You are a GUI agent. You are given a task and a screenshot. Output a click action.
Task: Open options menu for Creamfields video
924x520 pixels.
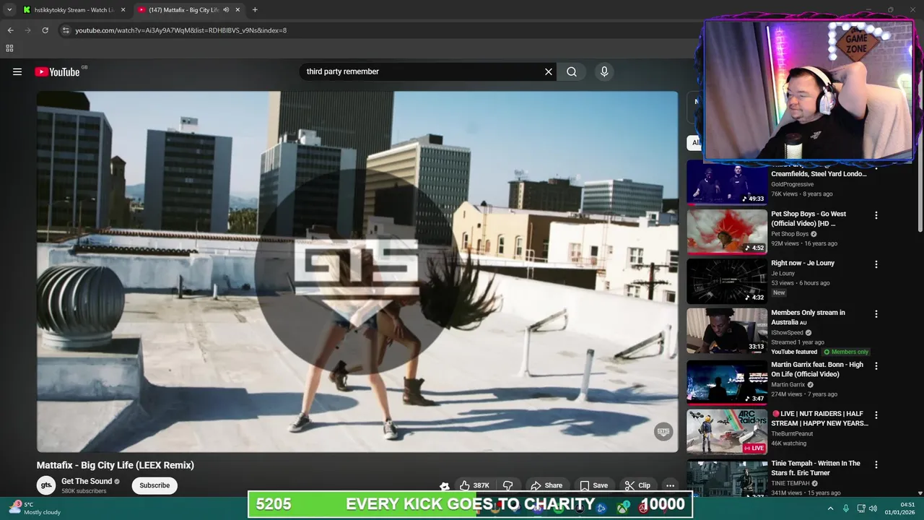coord(876,166)
